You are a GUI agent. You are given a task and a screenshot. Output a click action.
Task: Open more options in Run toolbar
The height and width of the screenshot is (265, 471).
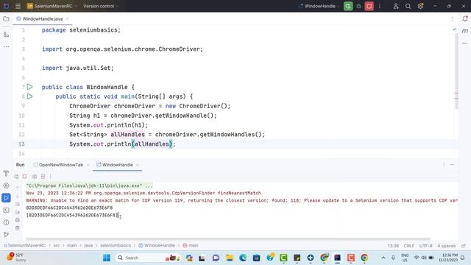point(51,177)
